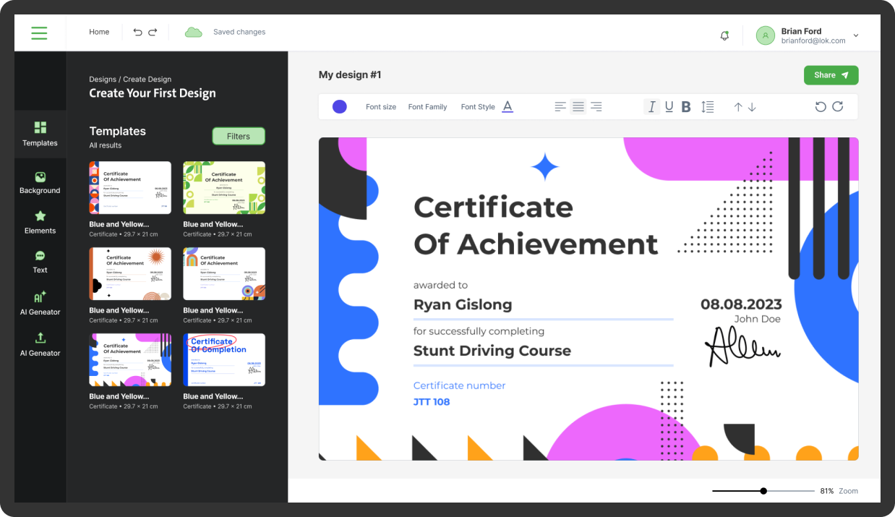Viewport: 895px width, 517px height.
Task: Click the undo arrow in top bar
Action: [138, 32]
